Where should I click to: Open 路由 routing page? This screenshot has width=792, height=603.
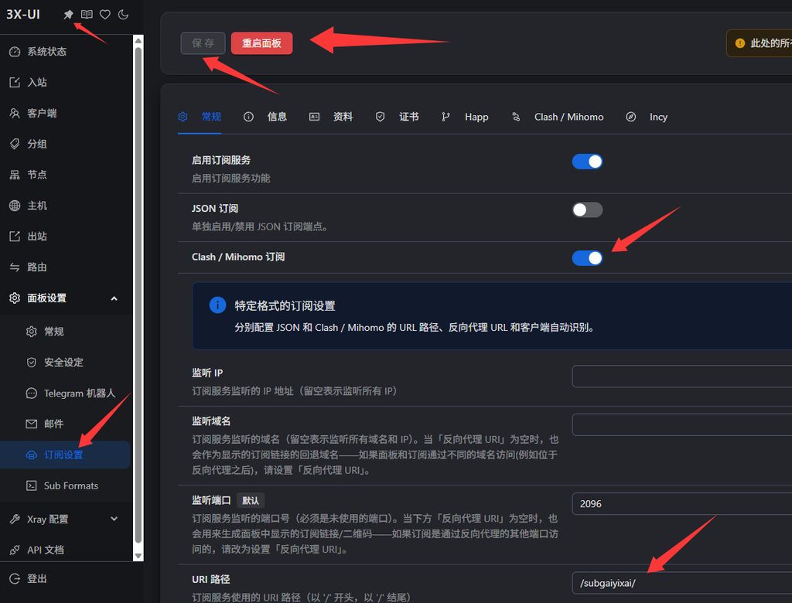pos(66,267)
